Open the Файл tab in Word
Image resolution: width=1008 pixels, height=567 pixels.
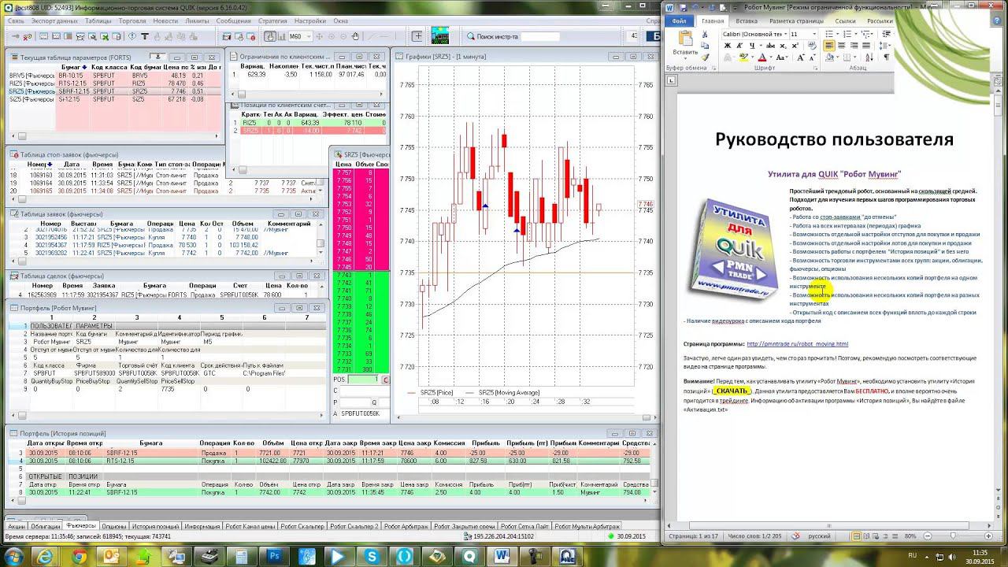pyautogui.click(x=679, y=21)
